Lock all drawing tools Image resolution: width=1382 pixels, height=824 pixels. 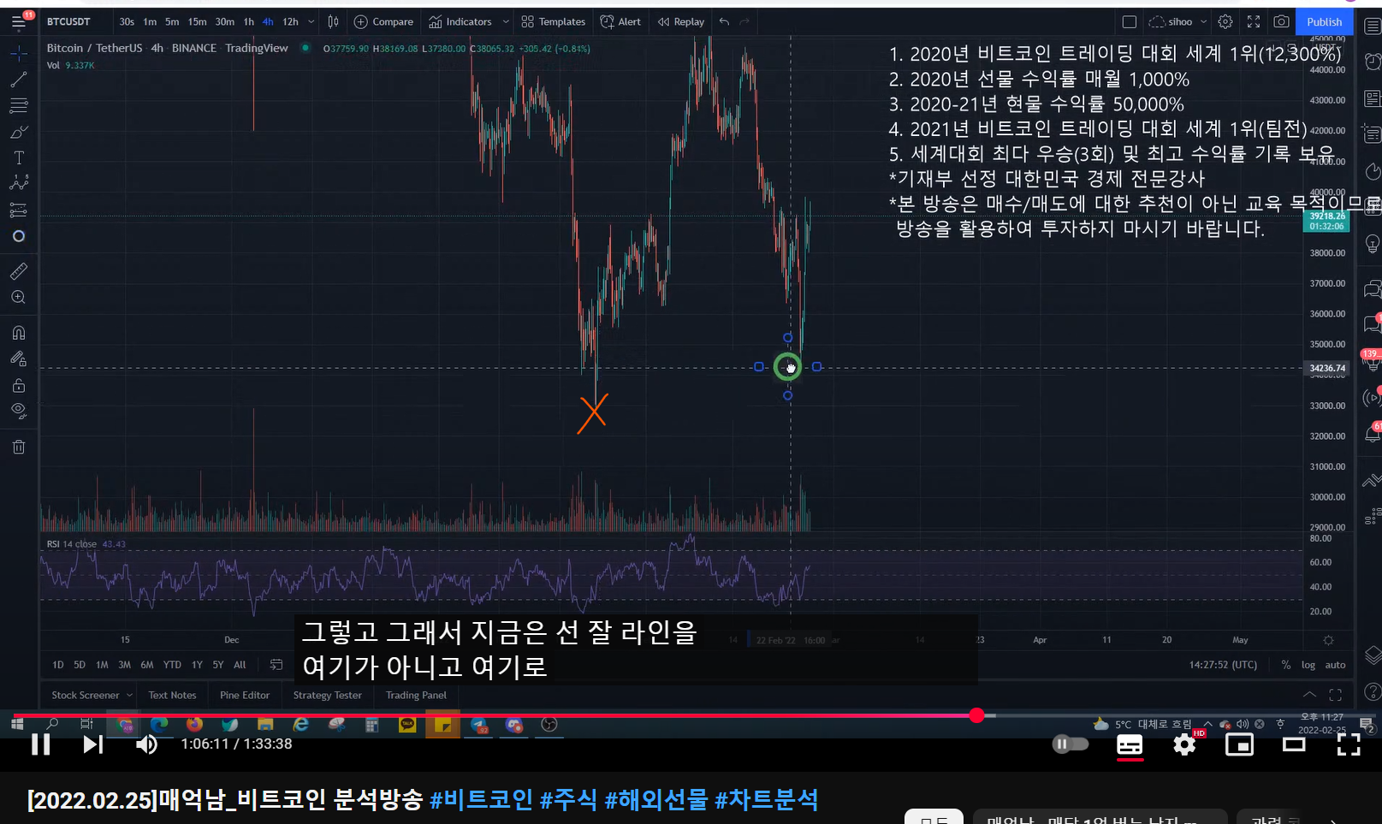[x=19, y=385]
